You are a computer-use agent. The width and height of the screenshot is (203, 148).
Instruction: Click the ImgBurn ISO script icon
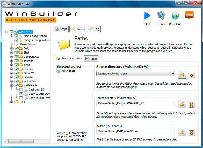click(x=26, y=90)
